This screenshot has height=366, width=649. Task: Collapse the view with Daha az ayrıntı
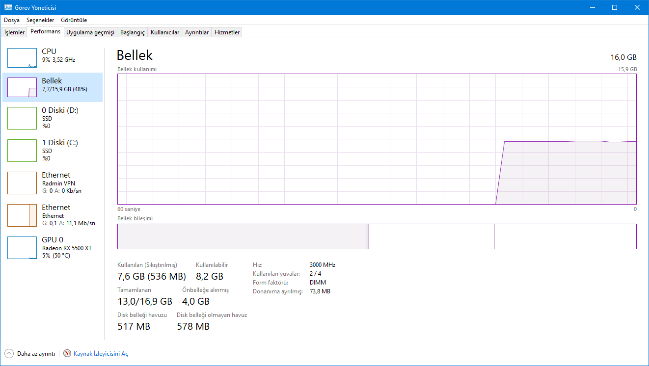click(x=30, y=354)
